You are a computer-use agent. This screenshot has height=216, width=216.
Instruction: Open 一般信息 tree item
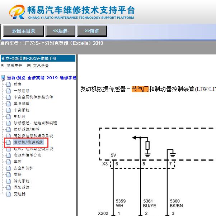(22, 91)
